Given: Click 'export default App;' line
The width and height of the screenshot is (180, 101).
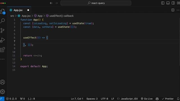Looking at the screenshot, I should (34, 66).
